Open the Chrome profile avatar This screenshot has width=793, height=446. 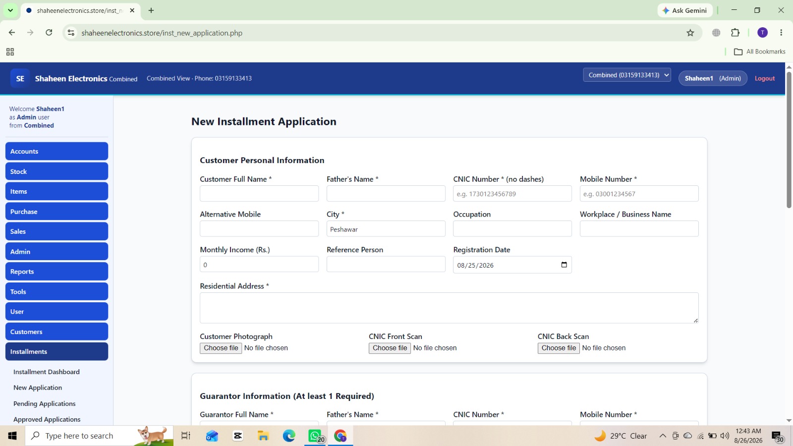[763, 33]
